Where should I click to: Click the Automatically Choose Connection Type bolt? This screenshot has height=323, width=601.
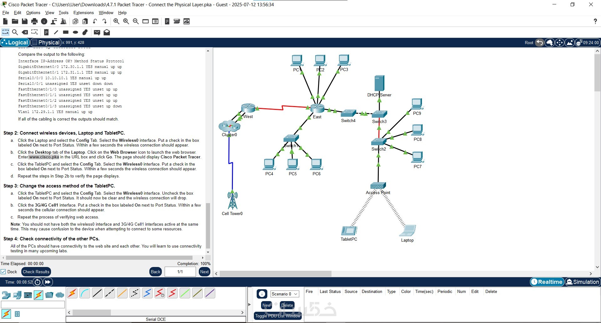click(72, 293)
